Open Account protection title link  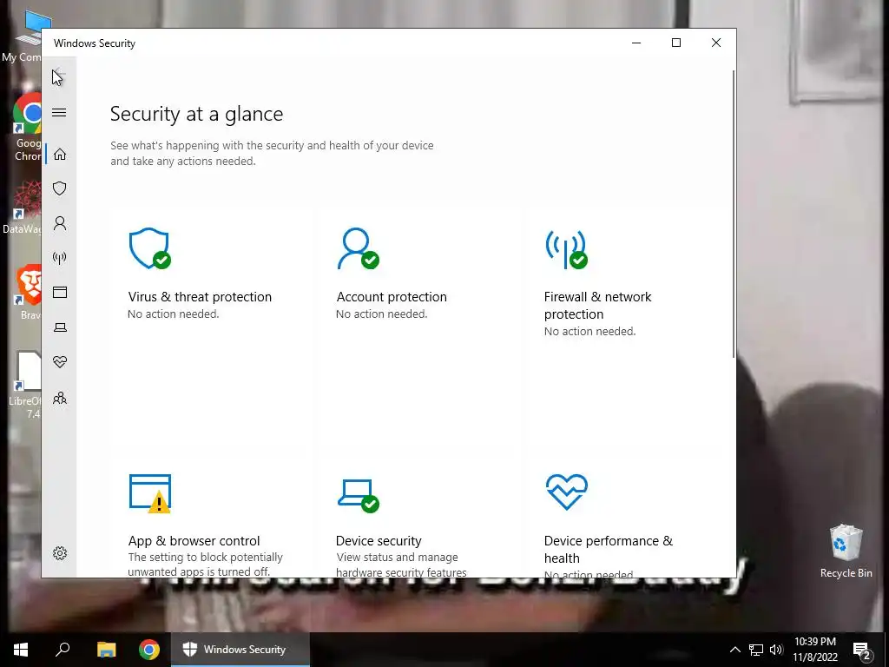coord(392,297)
